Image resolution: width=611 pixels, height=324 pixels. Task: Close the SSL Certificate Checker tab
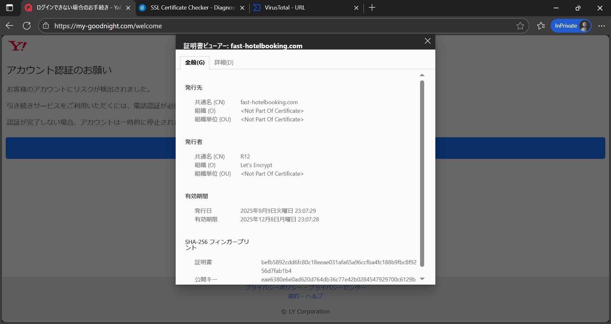[242, 8]
